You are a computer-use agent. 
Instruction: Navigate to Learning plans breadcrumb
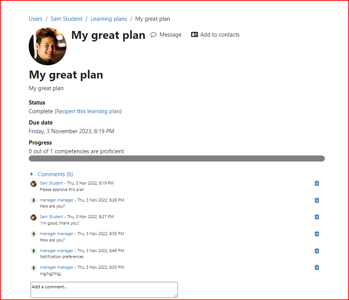[x=109, y=19]
